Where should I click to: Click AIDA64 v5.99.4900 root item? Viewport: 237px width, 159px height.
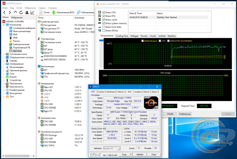(x=15, y=21)
